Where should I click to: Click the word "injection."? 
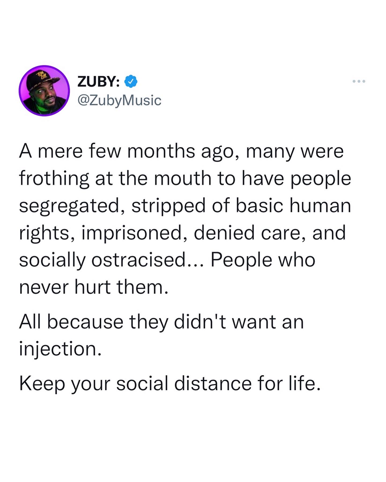tap(61, 349)
